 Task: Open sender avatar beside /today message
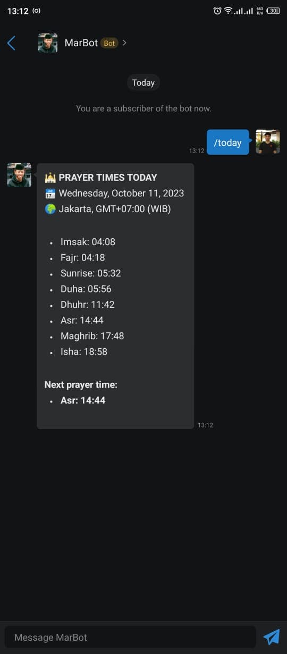pyautogui.click(x=268, y=141)
